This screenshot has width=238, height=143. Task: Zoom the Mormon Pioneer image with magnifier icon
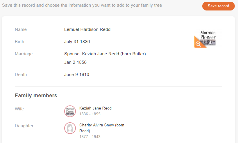[198, 44]
